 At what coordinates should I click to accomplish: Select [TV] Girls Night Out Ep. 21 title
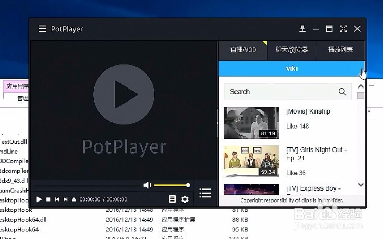(x=316, y=154)
